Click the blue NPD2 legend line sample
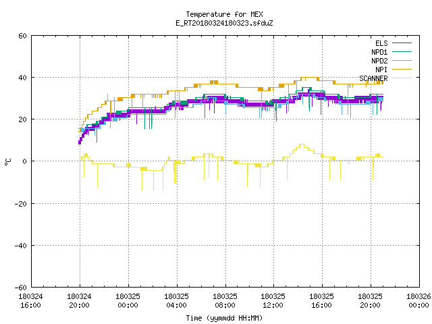The image size is (432, 324). pos(402,60)
